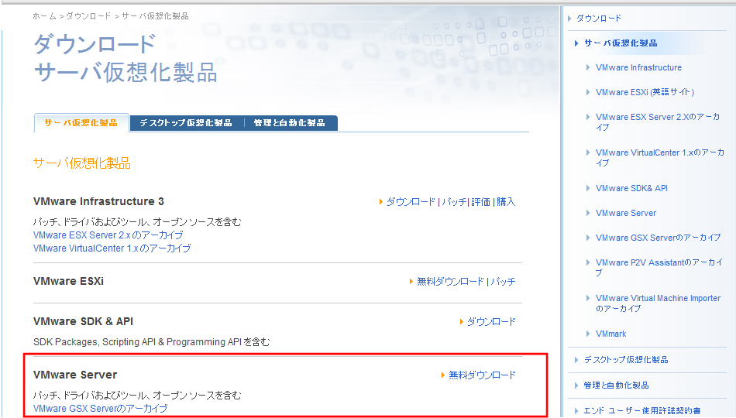Open the VMware ESX Server 2.x archive link

(108, 235)
